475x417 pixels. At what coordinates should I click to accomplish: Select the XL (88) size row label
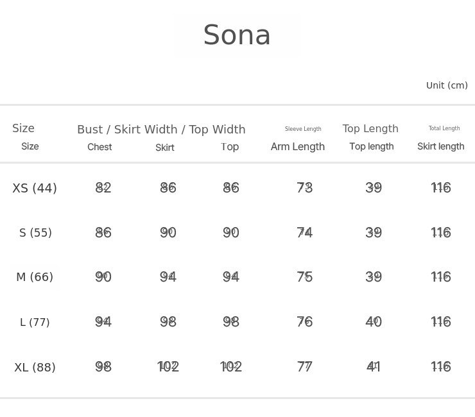pos(35,368)
